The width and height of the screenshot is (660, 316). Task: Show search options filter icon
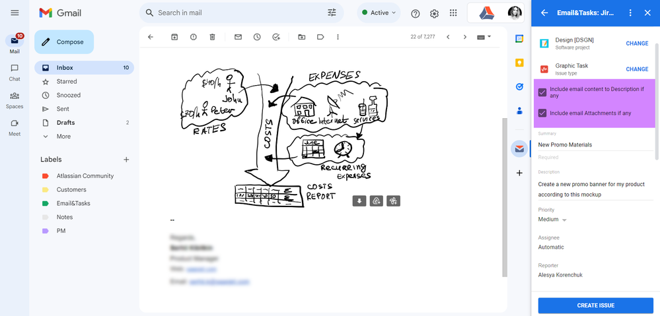(x=332, y=13)
